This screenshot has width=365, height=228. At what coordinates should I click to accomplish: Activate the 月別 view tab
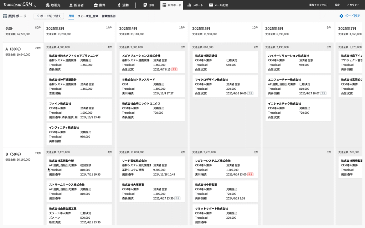coord(71,16)
